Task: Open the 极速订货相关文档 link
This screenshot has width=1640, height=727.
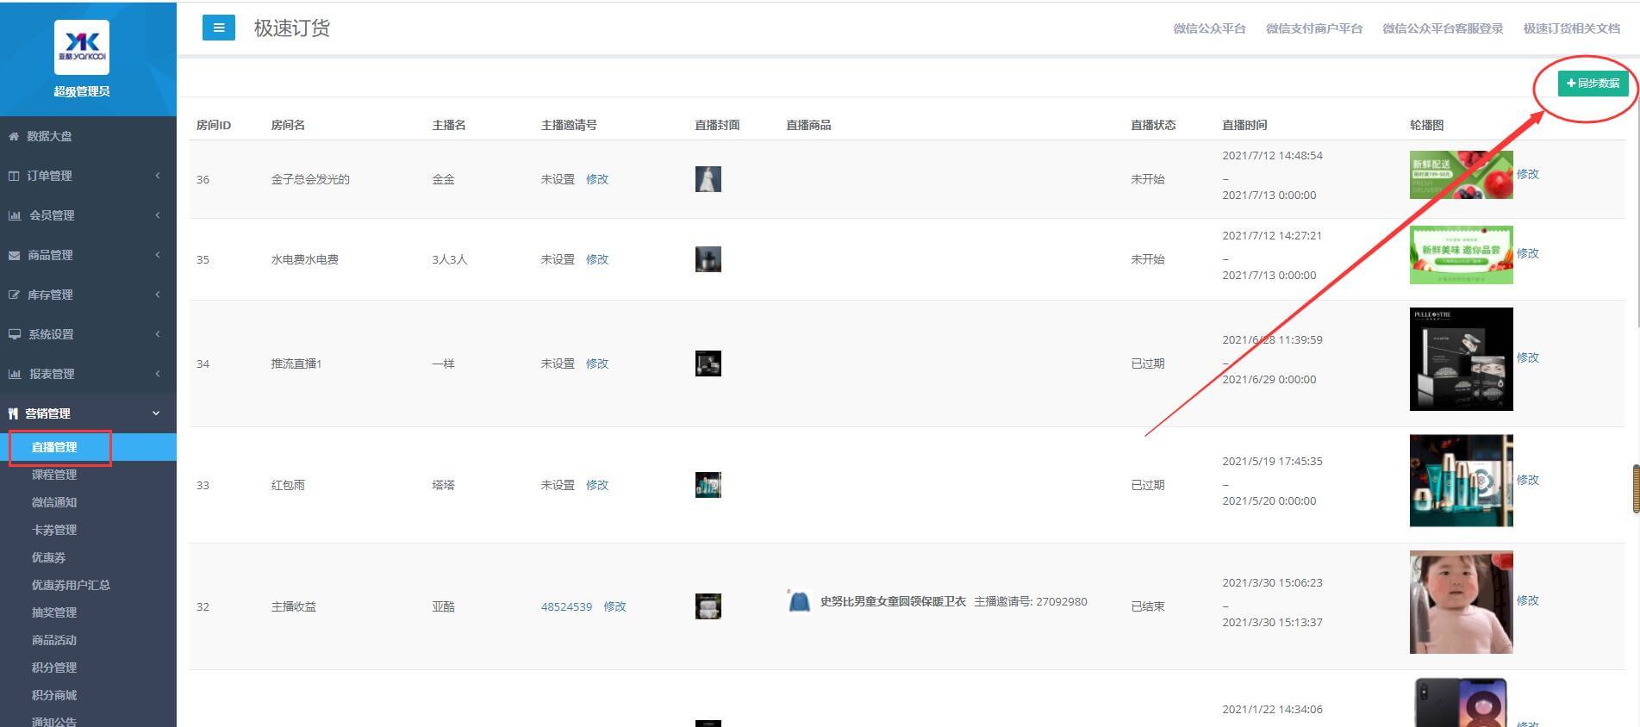Action: (x=1571, y=28)
